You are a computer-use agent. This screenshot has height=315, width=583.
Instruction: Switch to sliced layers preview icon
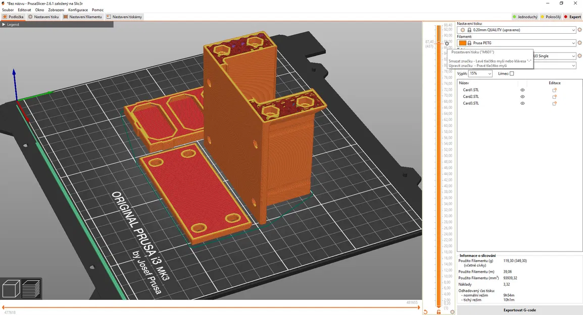[31, 288]
